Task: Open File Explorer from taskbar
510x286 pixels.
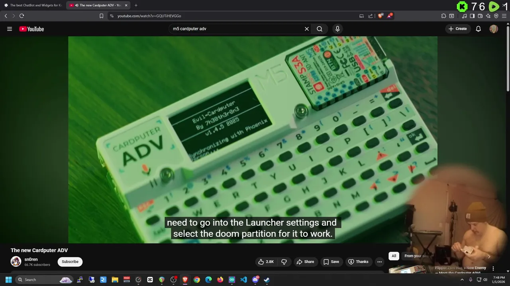Action: (x=115, y=280)
